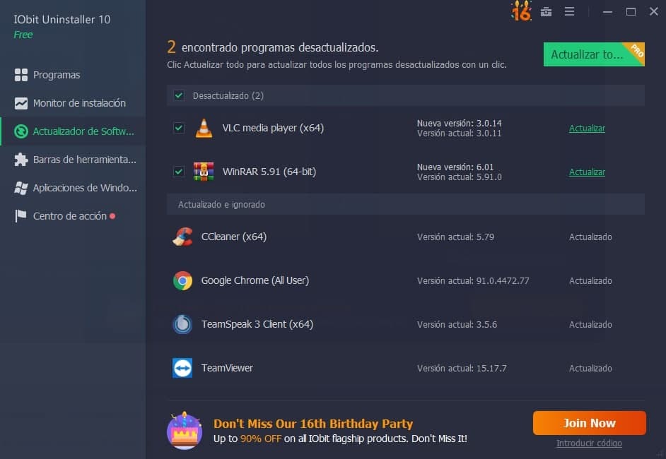The image size is (666, 459).
Task: Open the hamburger menu icon
Action: pyautogui.click(x=570, y=11)
